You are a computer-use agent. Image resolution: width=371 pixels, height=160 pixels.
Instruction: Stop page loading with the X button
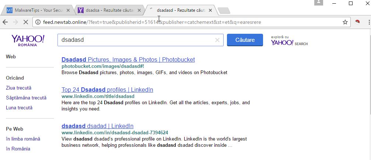click(25, 22)
